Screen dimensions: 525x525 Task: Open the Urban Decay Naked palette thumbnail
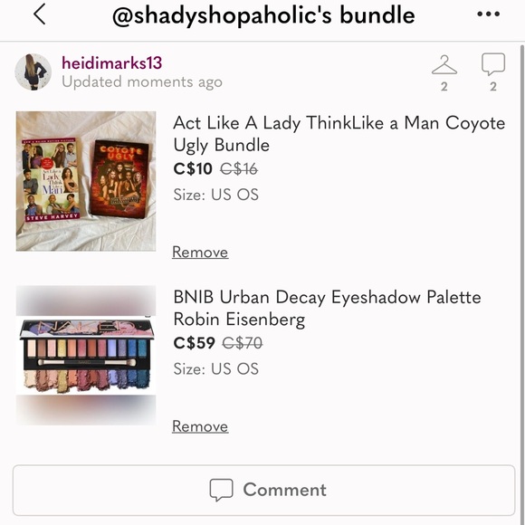(x=86, y=355)
